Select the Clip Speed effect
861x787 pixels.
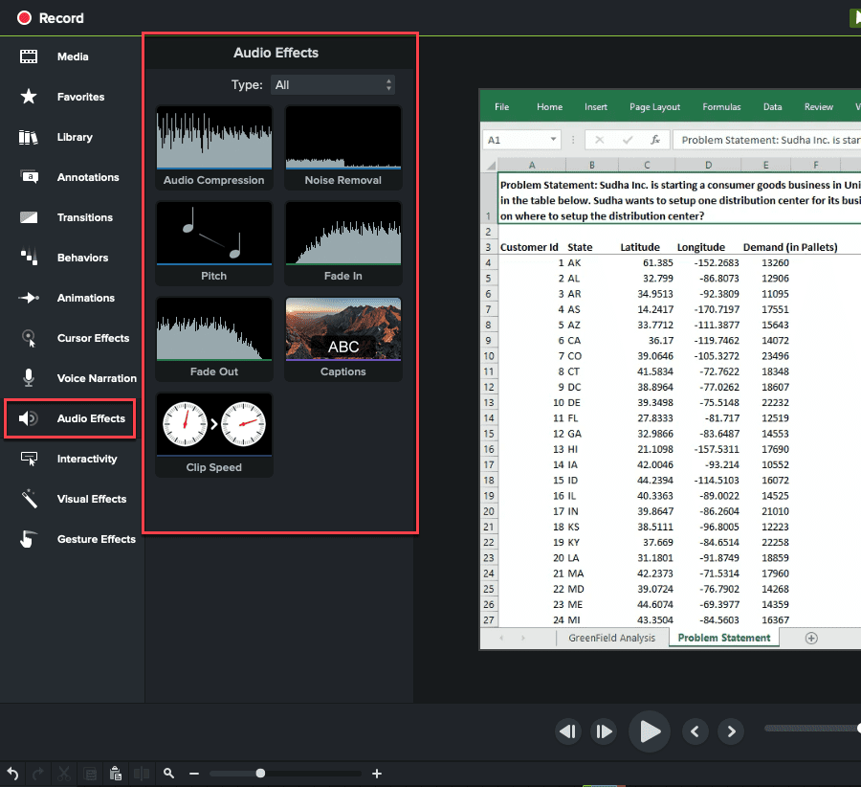tap(213, 434)
